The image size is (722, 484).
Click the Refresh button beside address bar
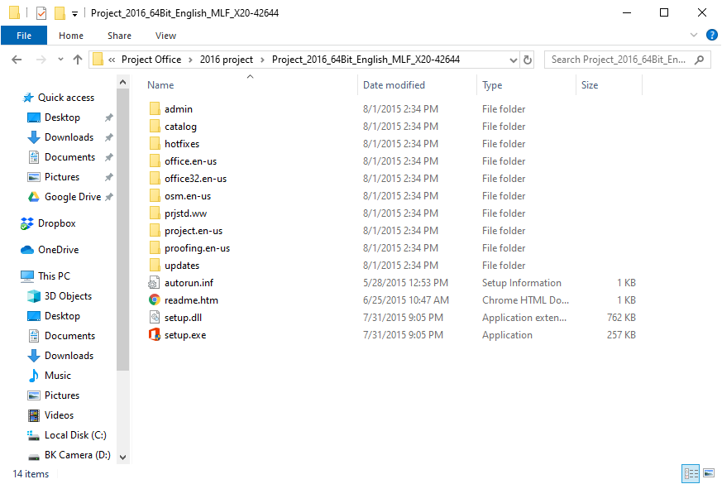pos(528,60)
